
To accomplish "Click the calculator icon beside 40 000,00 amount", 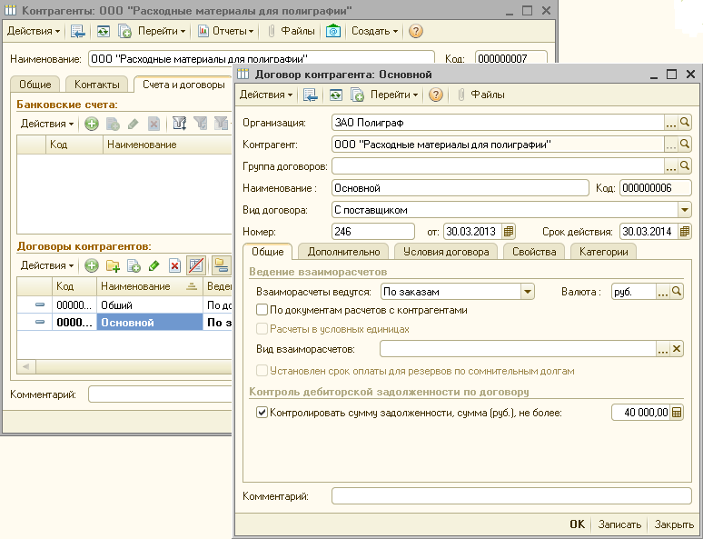I will tap(677, 412).
